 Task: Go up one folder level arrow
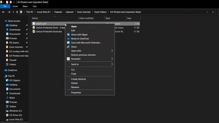point(17,12)
